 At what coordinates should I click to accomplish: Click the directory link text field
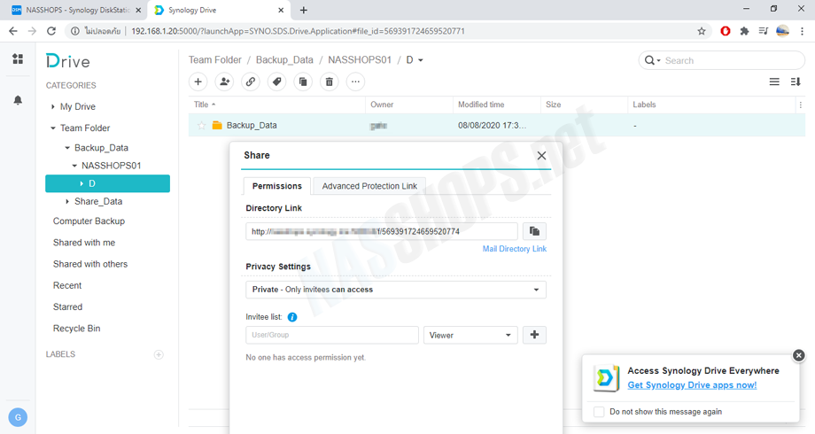[382, 231]
